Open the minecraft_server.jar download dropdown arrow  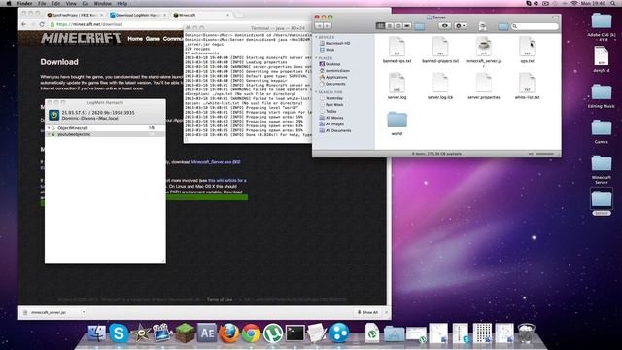[84, 313]
